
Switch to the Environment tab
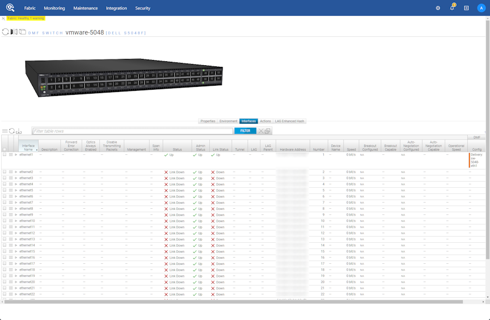(x=228, y=121)
